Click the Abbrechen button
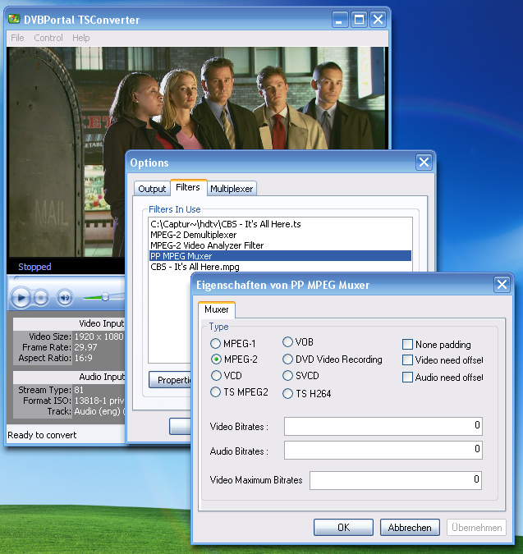Image resolution: width=523 pixels, height=554 pixels. (x=409, y=528)
